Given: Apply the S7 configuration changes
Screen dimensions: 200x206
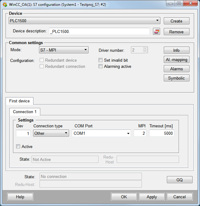Looking at the screenshot, I should (152, 197).
